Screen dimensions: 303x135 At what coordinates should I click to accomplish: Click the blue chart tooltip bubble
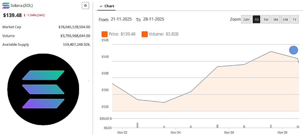293,50
